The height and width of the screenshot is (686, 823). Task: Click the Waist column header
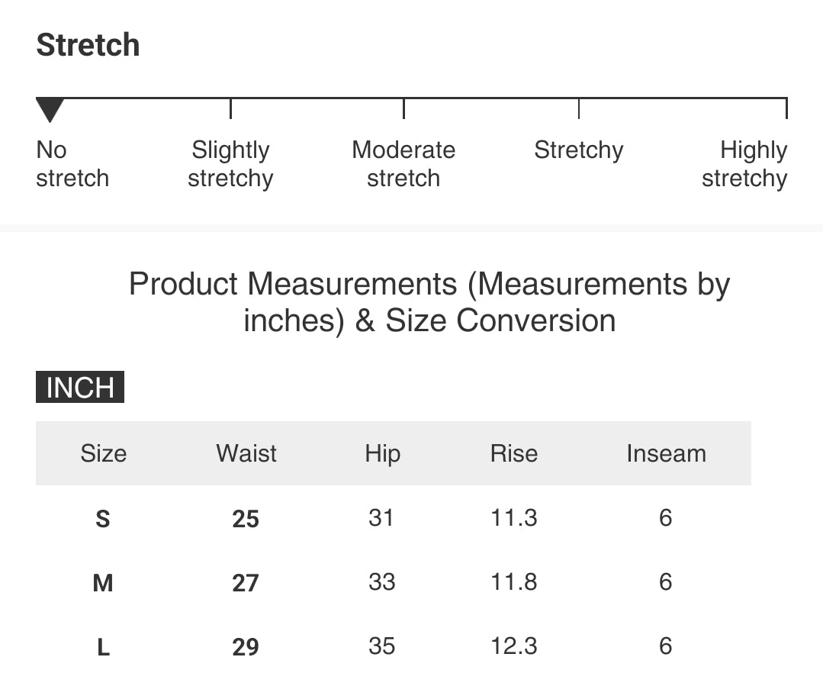coord(246,453)
